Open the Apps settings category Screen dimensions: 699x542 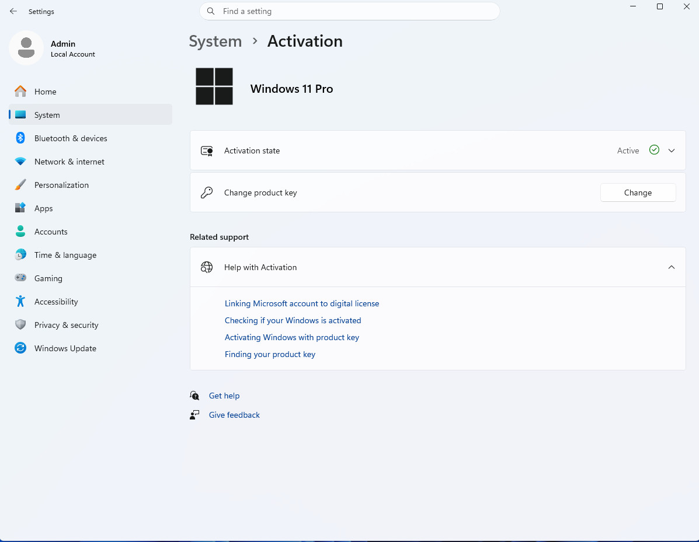click(91, 208)
